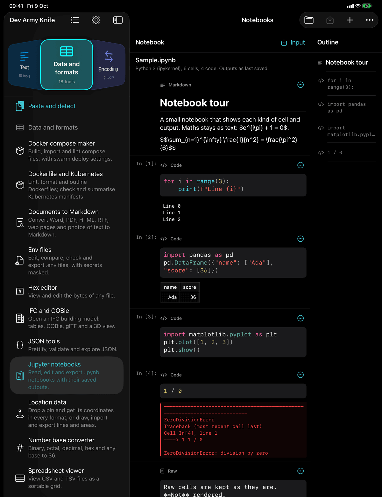Open Documents to Markdown
This screenshot has width=382, height=497.
[67, 223]
